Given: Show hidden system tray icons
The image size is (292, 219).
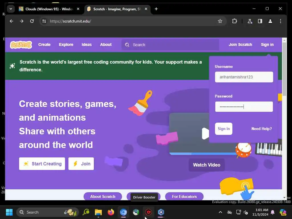Looking at the screenshot, I should pyautogui.click(x=220, y=212).
